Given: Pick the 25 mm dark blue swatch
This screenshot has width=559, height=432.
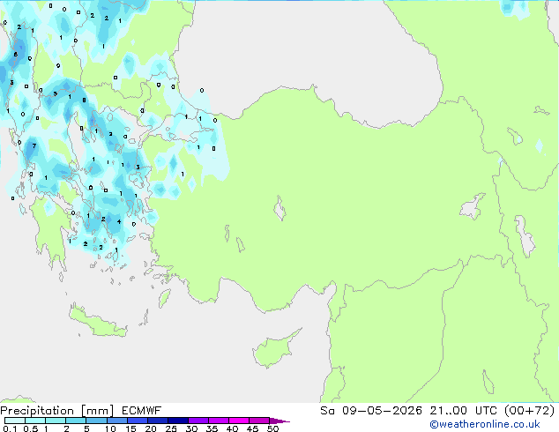Looking at the screenshot, I should (177, 421).
